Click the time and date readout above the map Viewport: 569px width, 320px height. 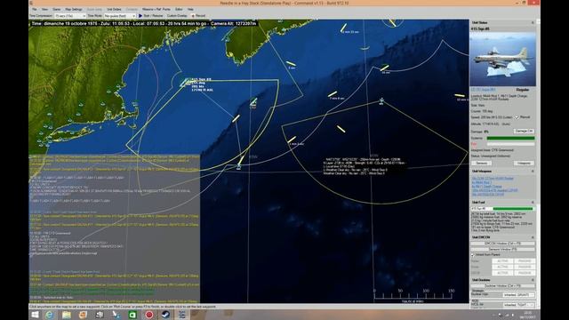144,24
